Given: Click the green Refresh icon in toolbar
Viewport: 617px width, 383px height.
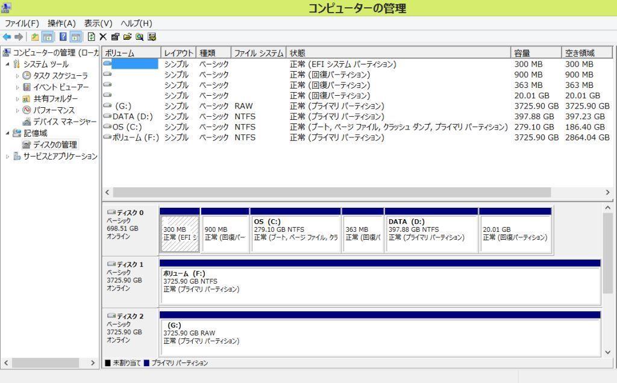Looking at the screenshot, I should [x=92, y=37].
